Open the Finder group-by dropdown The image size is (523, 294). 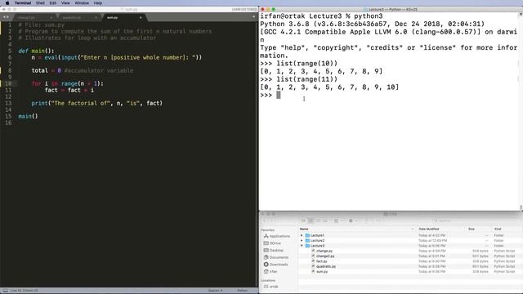pos(337,220)
